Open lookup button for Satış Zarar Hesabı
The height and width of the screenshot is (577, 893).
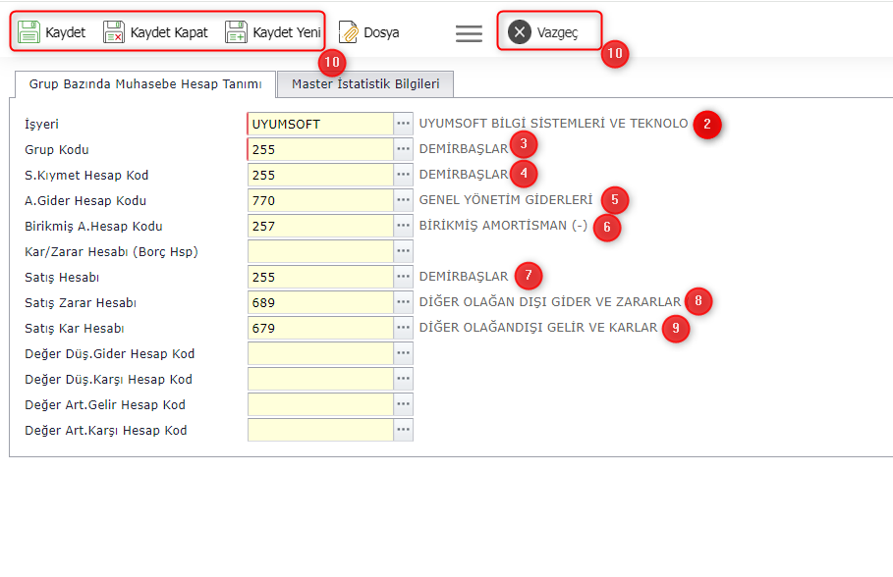[x=403, y=302]
